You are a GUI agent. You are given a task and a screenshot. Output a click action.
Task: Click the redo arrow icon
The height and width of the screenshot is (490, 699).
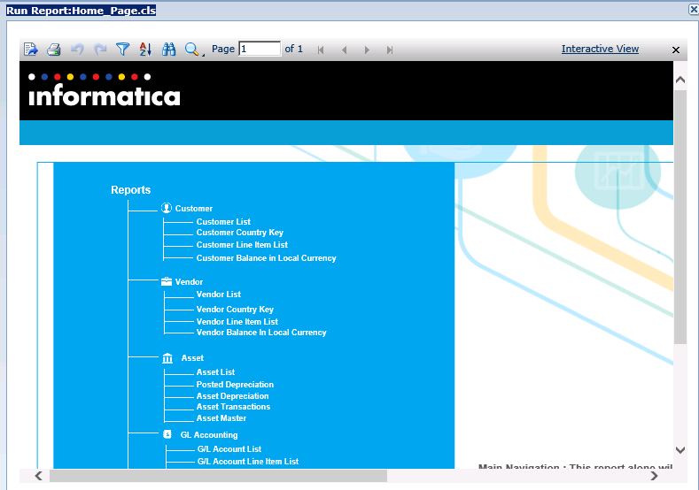tap(100, 50)
